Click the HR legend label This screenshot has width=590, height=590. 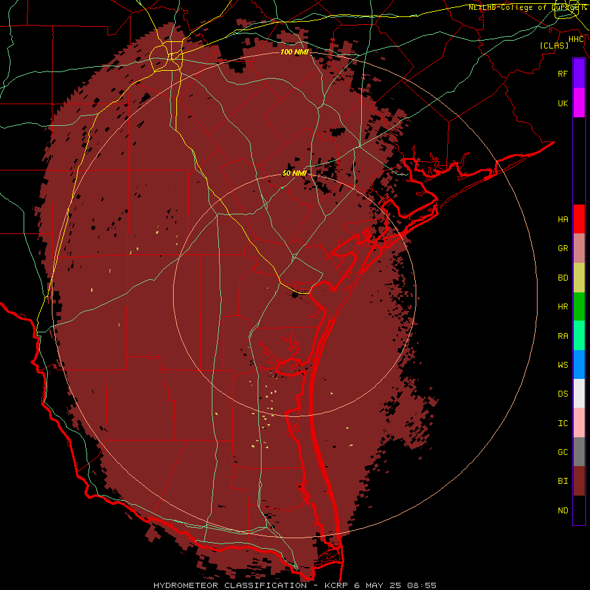(x=562, y=307)
